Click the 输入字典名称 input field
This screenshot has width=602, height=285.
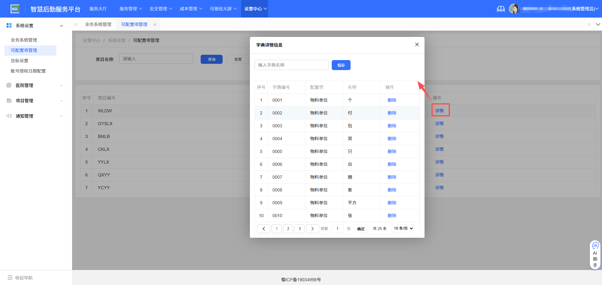(291, 65)
